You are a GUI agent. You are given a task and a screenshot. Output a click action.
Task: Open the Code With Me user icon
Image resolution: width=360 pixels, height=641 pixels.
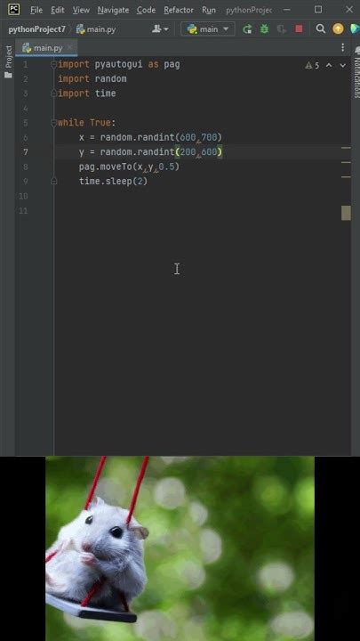tap(160, 29)
